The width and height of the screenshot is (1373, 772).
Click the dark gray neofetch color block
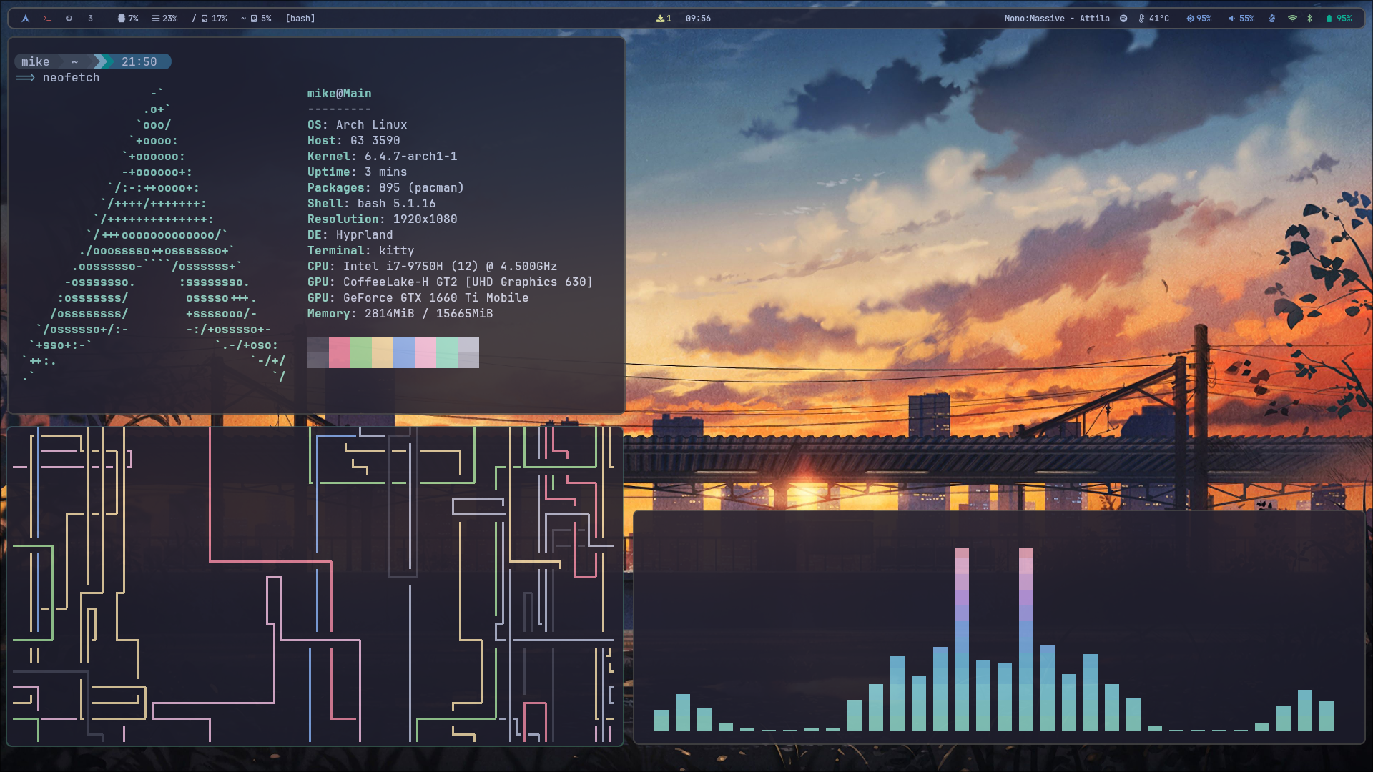tap(318, 352)
